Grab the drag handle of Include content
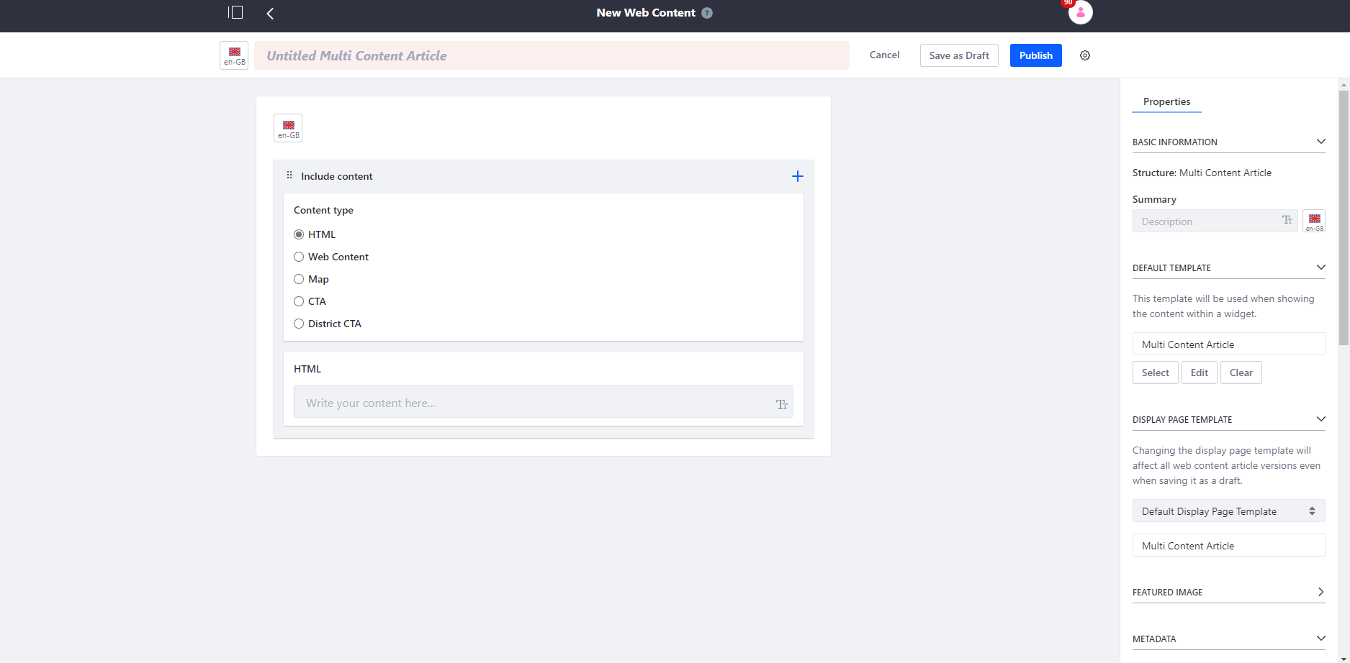The height and width of the screenshot is (663, 1350). click(289, 175)
